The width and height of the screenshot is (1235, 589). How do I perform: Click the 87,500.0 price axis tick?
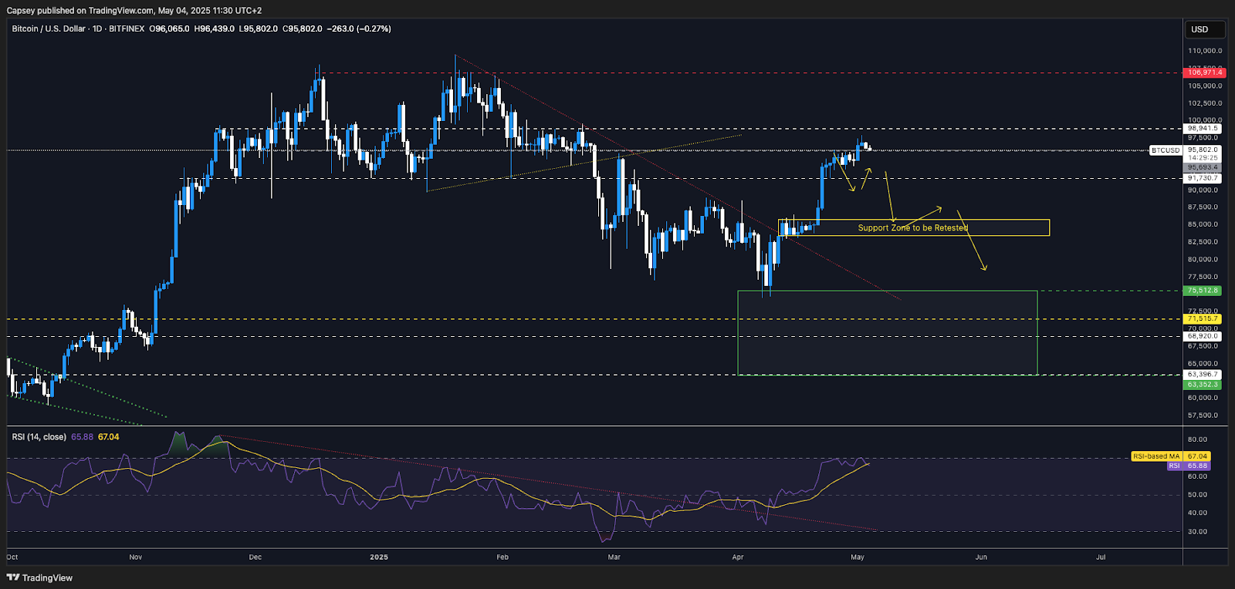[1204, 207]
